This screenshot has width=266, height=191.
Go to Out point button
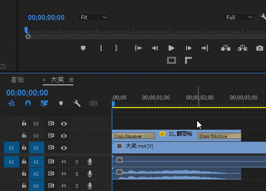(x=205, y=48)
